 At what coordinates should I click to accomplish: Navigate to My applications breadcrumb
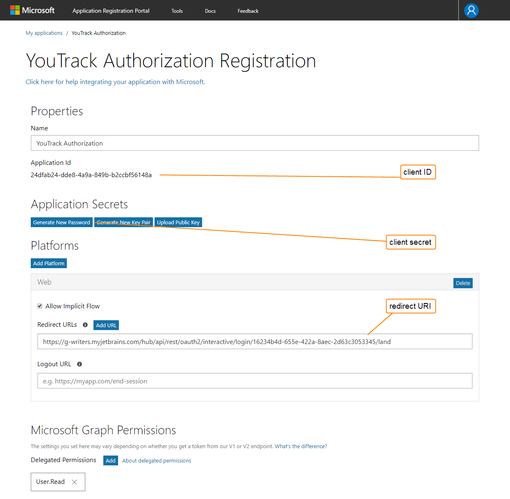click(44, 33)
